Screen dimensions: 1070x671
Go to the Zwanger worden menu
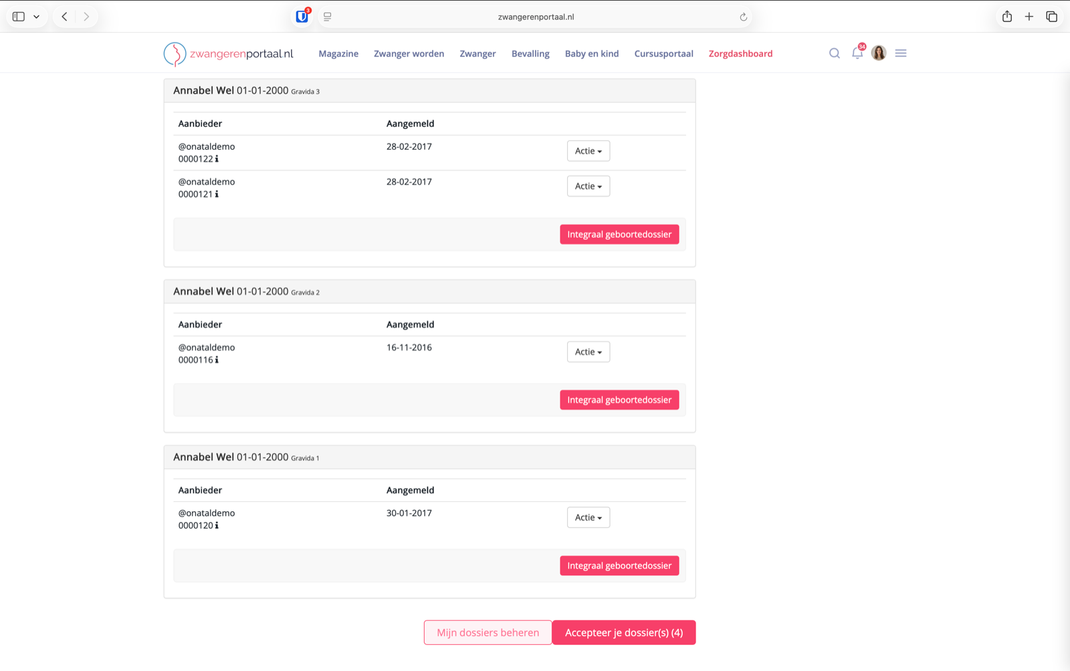point(409,54)
